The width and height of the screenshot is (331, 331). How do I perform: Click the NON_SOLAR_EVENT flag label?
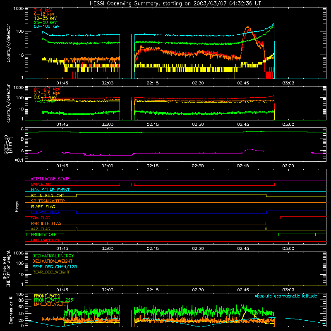[50, 190]
